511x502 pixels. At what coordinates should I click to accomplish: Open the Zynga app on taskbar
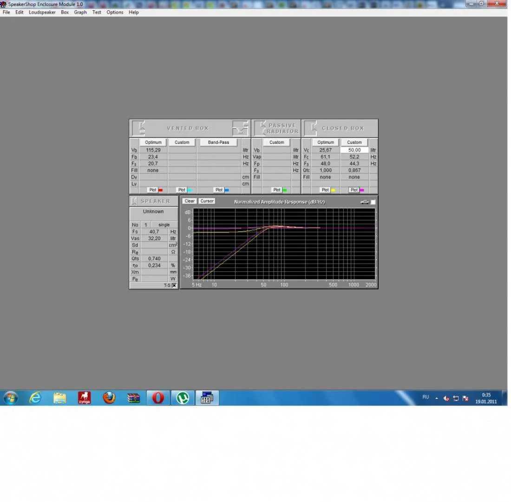tap(84, 398)
